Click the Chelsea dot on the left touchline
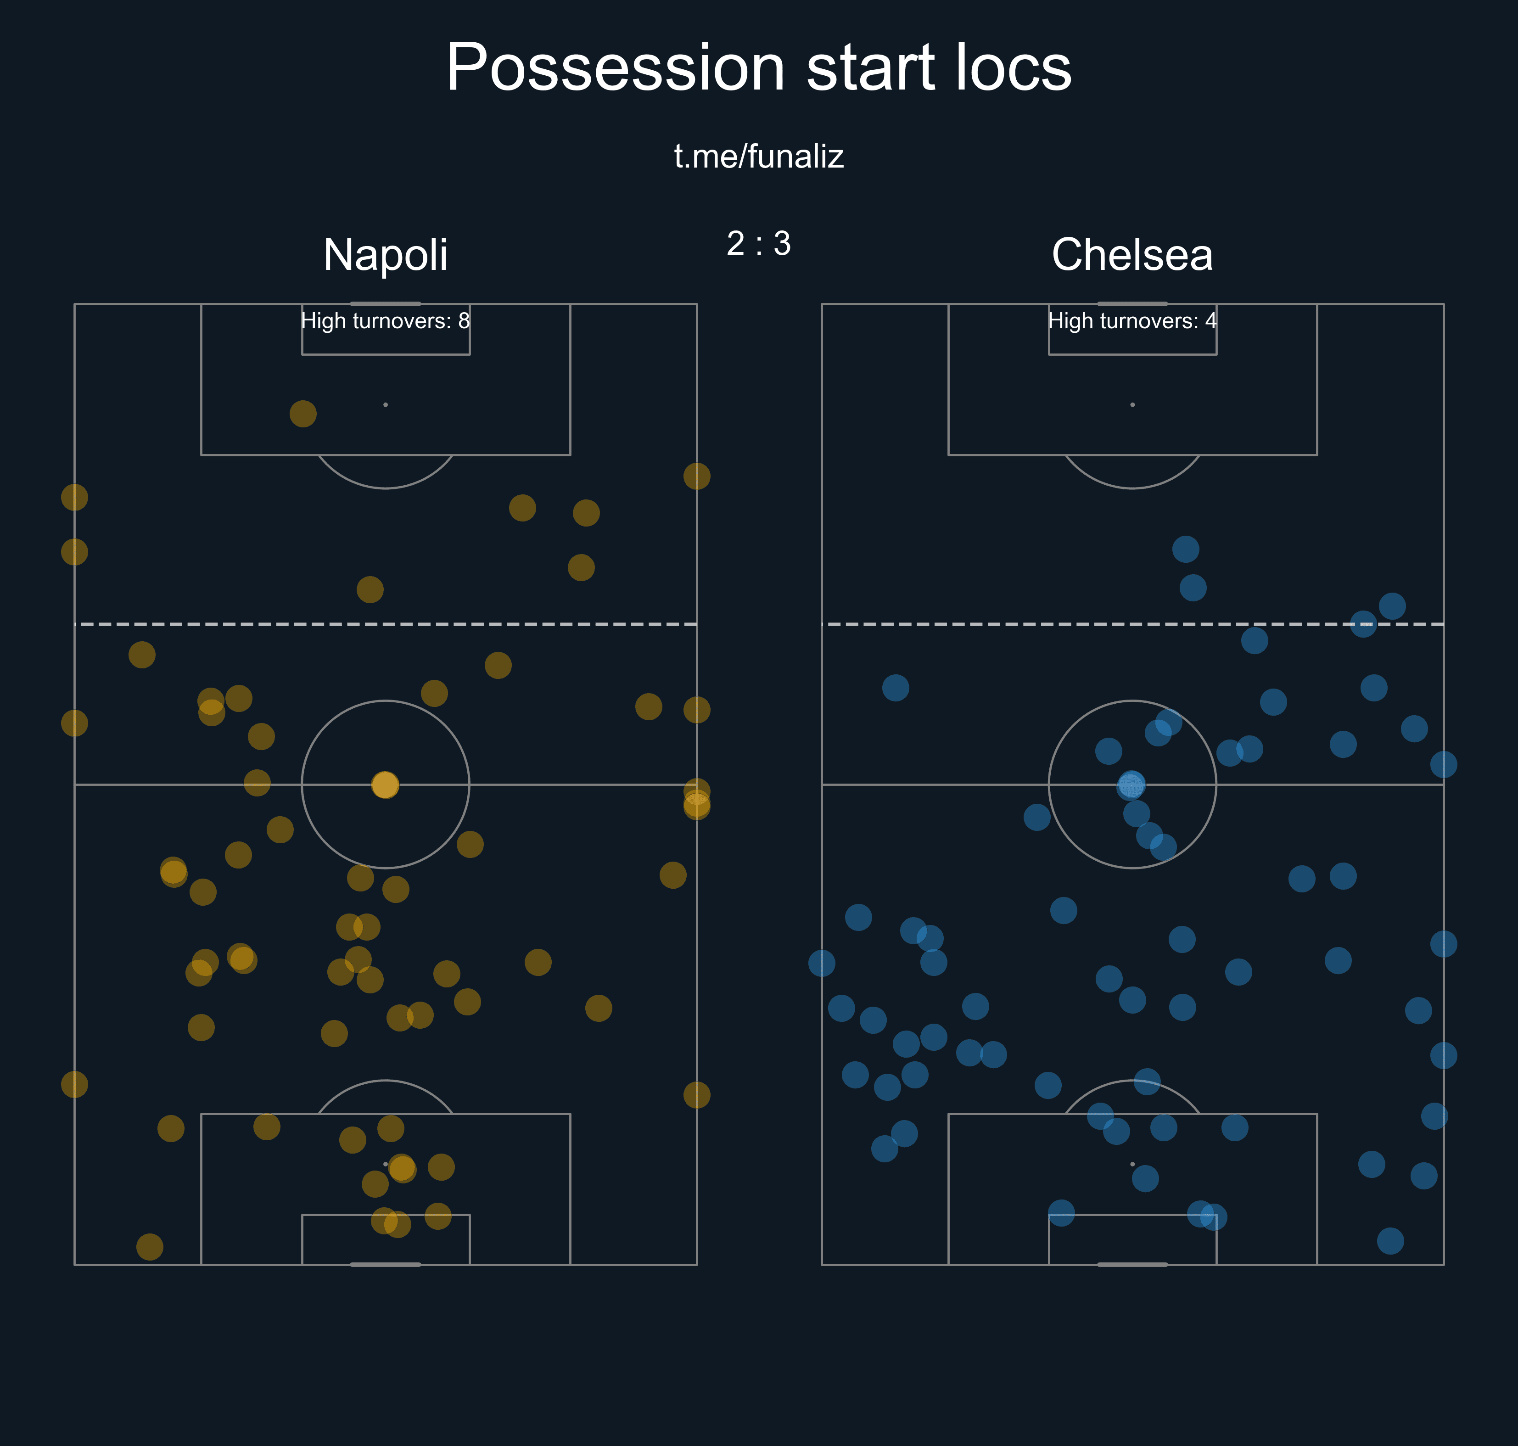Screen dimensions: 1518x1446 click(x=821, y=963)
